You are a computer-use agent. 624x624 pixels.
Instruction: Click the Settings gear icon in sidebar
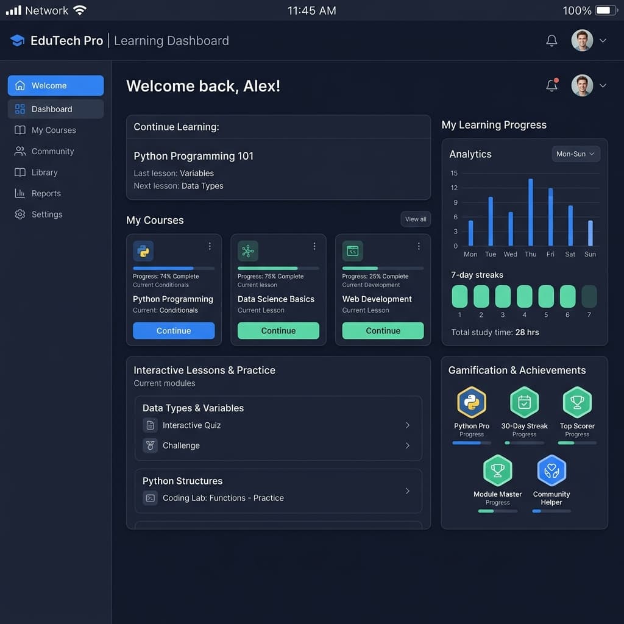tap(20, 214)
